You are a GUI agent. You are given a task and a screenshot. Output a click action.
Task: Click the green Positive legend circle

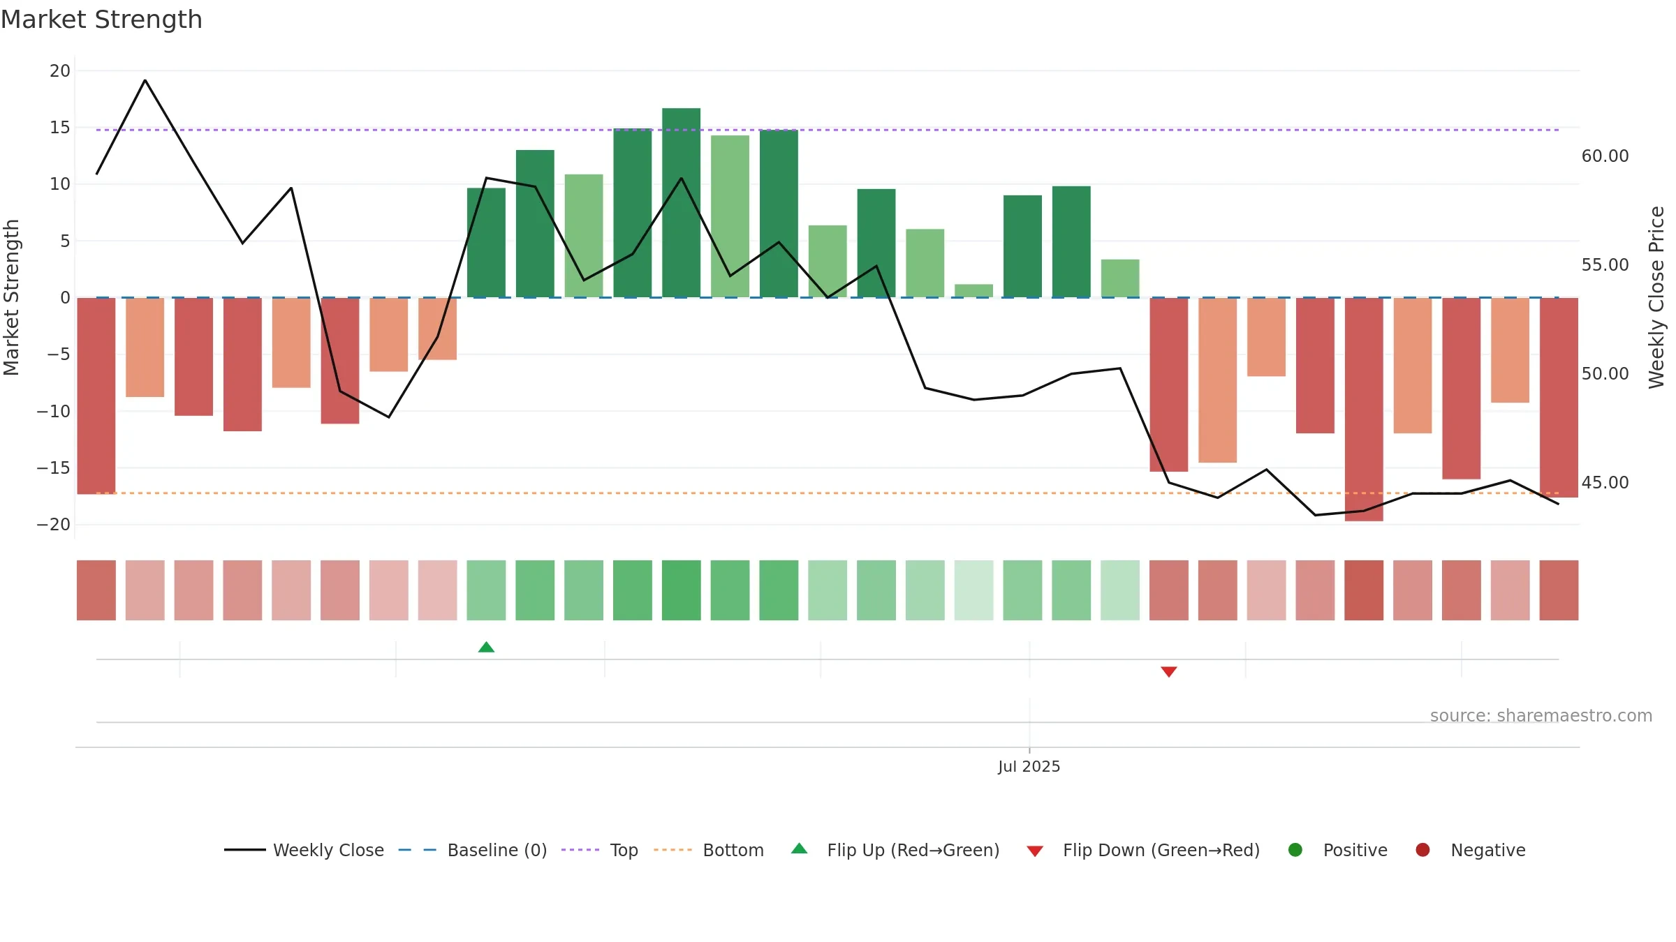pyautogui.click(x=1295, y=850)
